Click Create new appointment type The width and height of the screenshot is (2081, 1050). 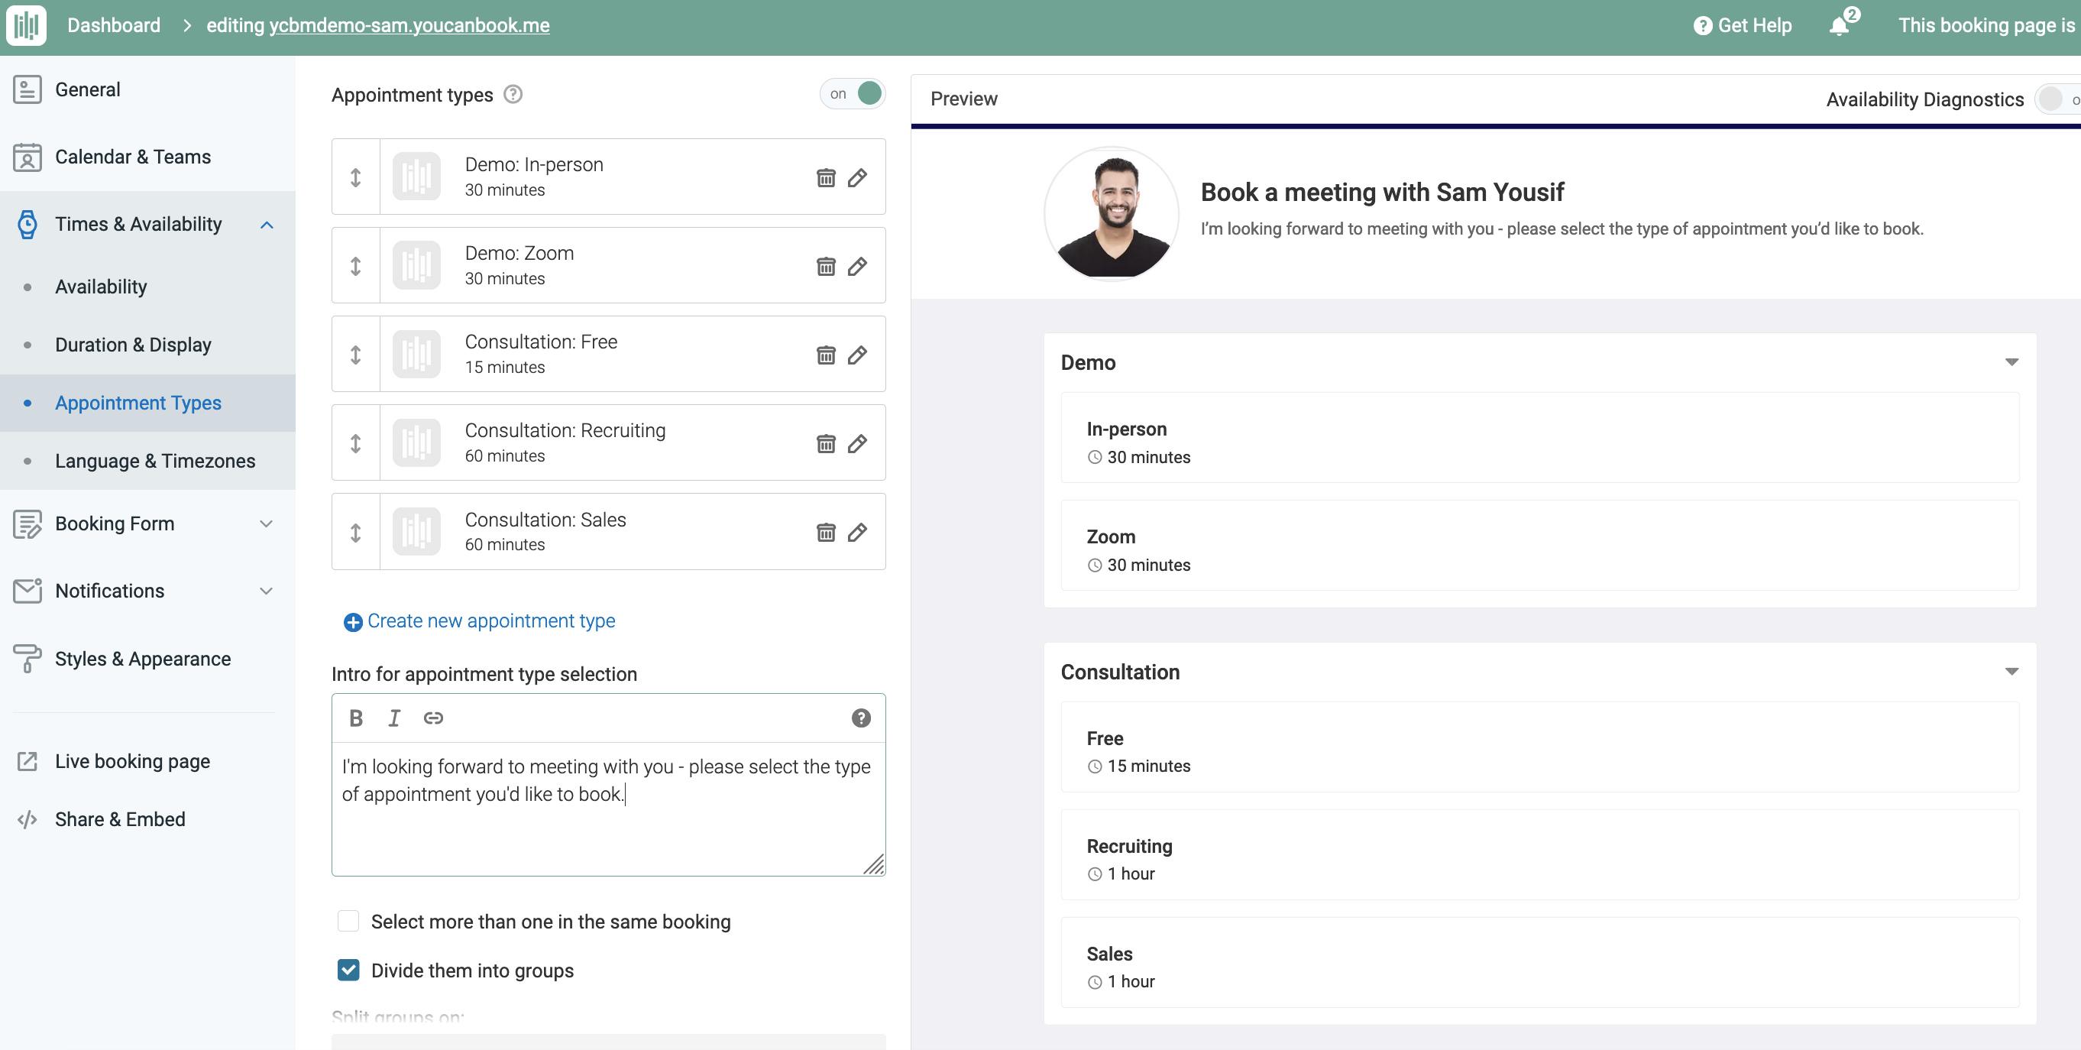(480, 621)
